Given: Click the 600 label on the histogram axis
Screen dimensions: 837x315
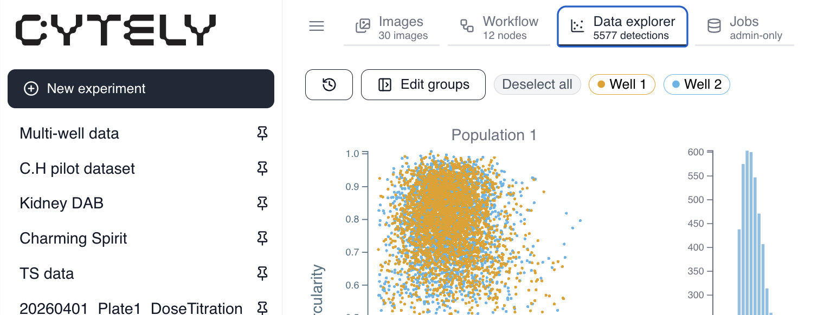Looking at the screenshot, I should pos(696,153).
